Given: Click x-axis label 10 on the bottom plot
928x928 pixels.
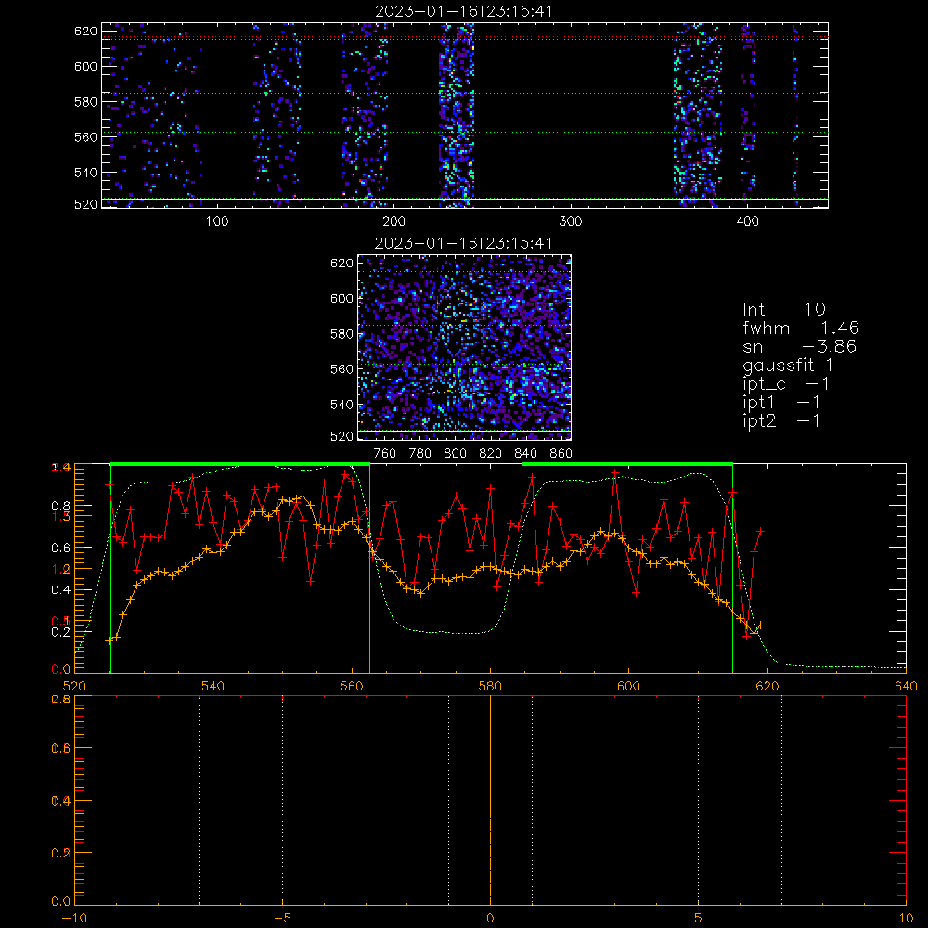Looking at the screenshot, I should pyautogui.click(x=906, y=919).
